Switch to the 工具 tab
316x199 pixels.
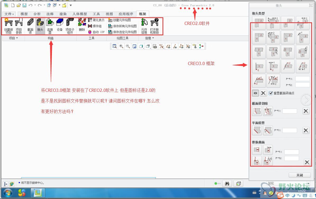coord(96,14)
